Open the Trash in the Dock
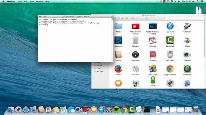Image resolution: width=206 pixels, height=115 pixels. 196,109
